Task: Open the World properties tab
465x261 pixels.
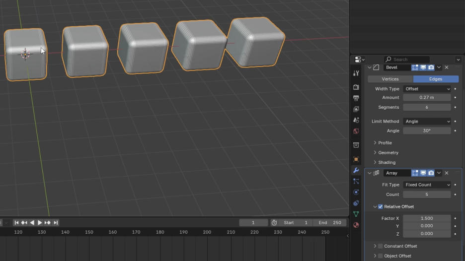Action: coord(356,131)
